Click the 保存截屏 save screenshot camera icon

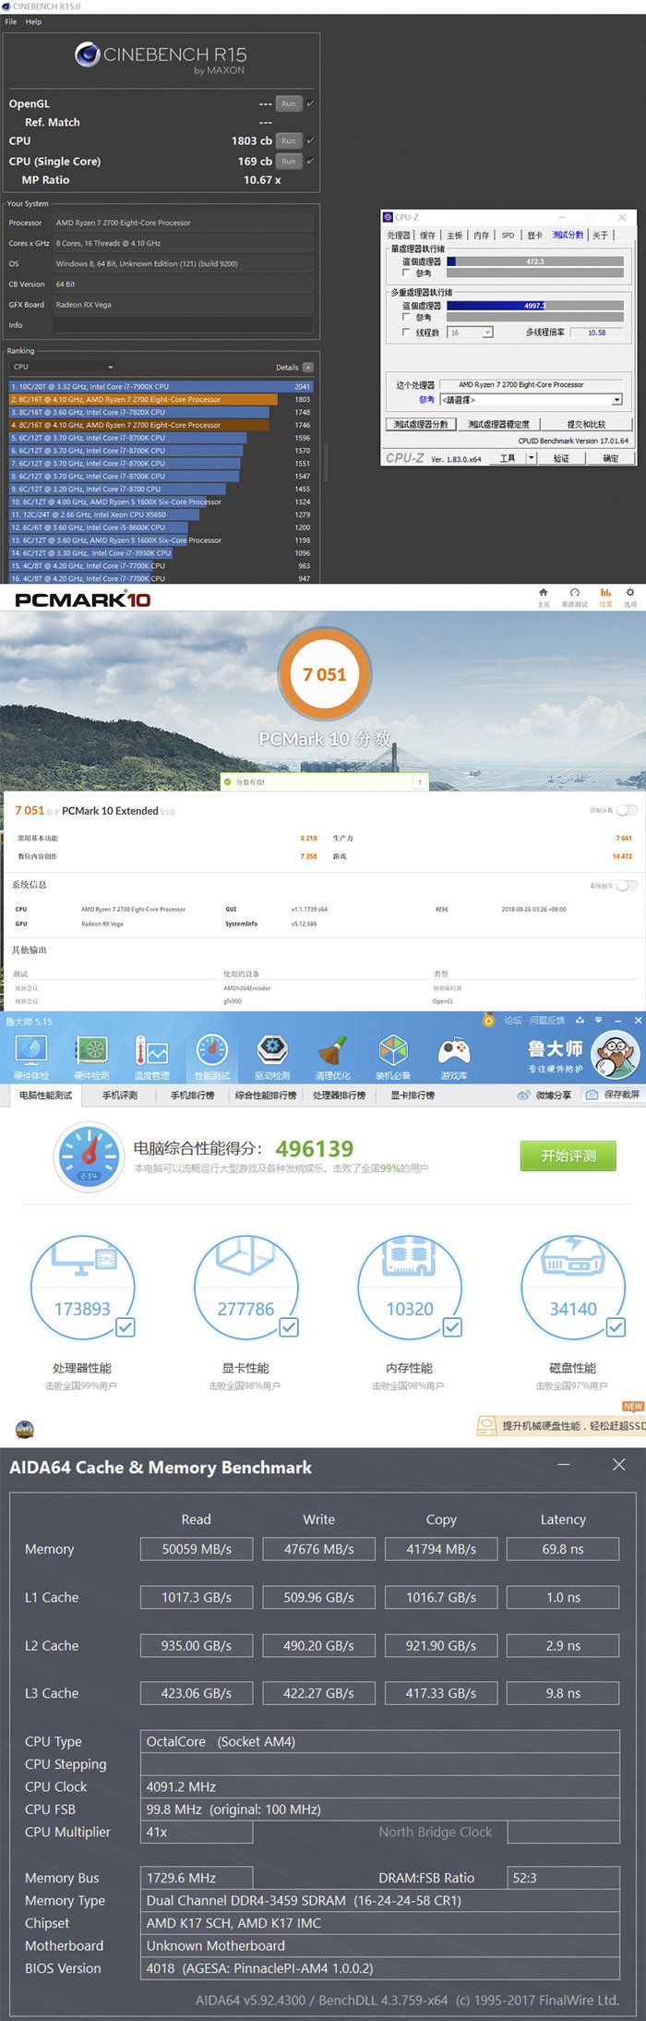[592, 1095]
